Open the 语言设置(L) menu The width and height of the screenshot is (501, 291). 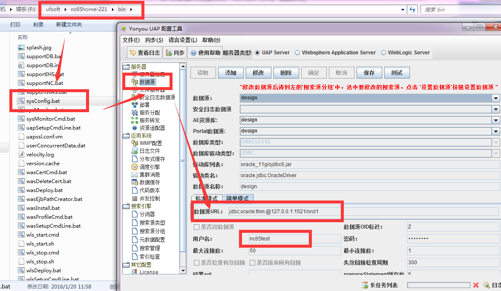point(183,40)
